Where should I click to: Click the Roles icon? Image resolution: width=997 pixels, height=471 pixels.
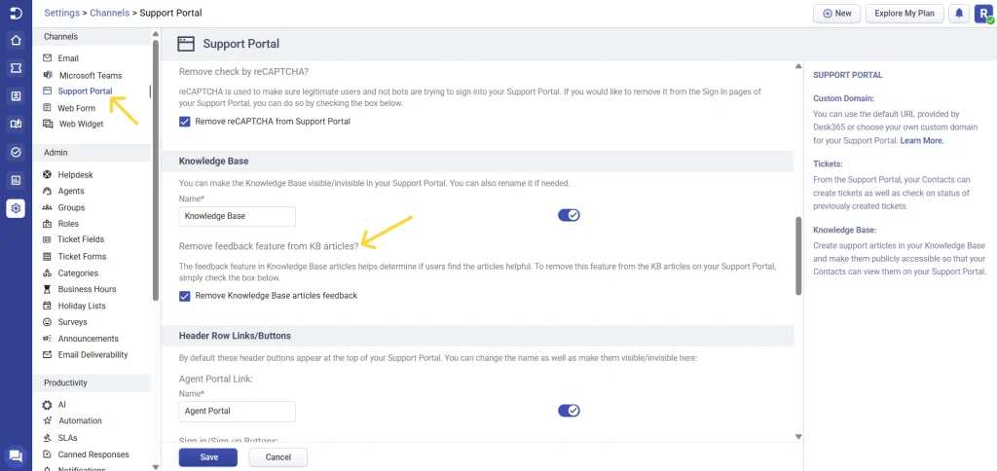pos(47,224)
